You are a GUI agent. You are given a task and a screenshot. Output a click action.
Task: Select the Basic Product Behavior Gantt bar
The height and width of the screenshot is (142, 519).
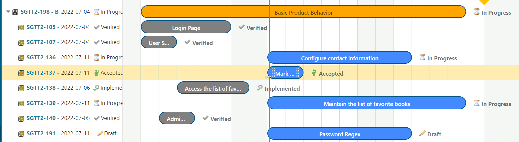click(x=304, y=12)
